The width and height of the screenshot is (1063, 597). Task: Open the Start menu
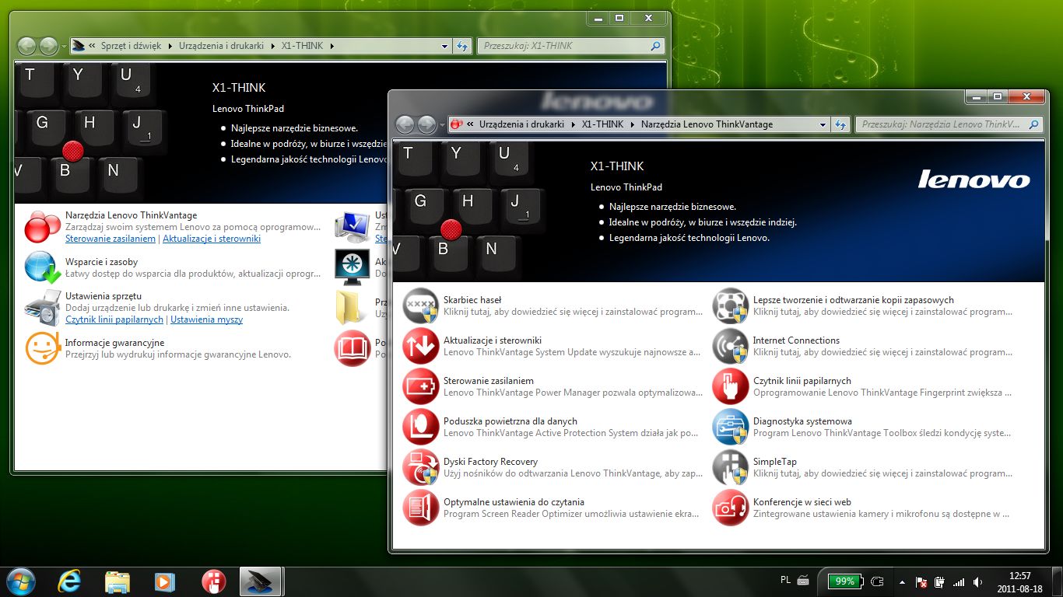19,581
